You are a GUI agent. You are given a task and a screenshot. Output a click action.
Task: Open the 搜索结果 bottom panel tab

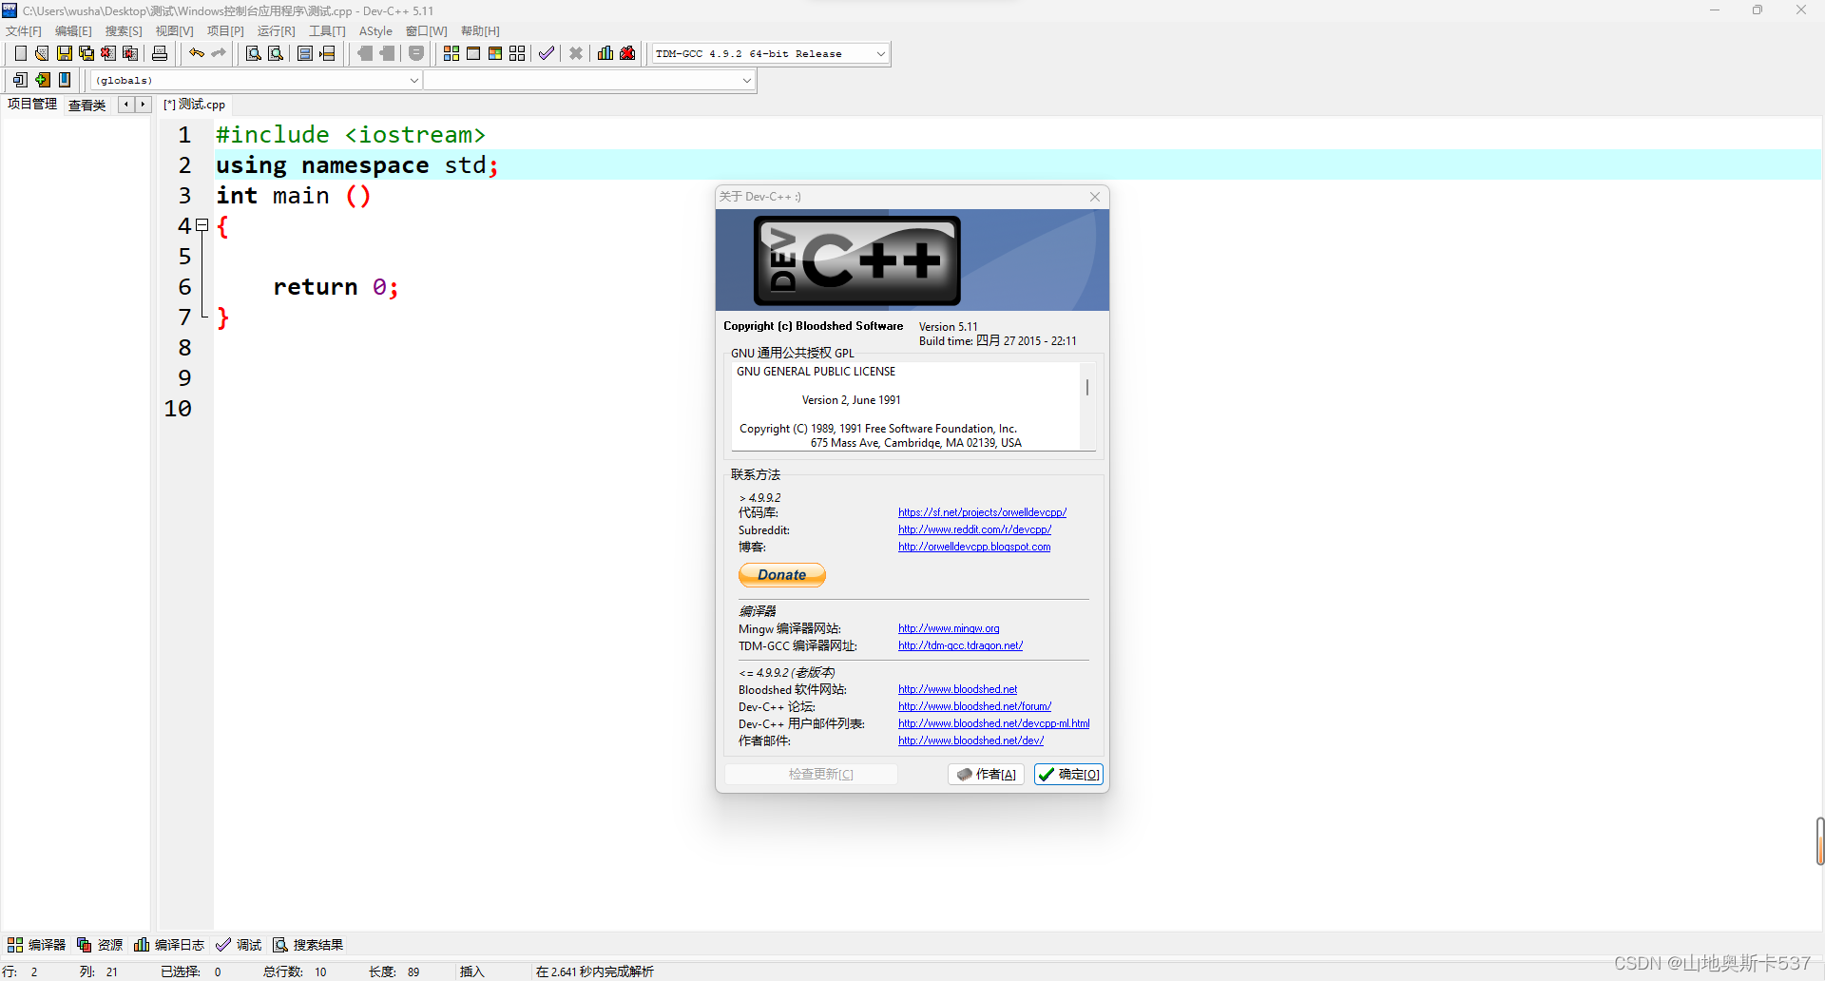308,945
